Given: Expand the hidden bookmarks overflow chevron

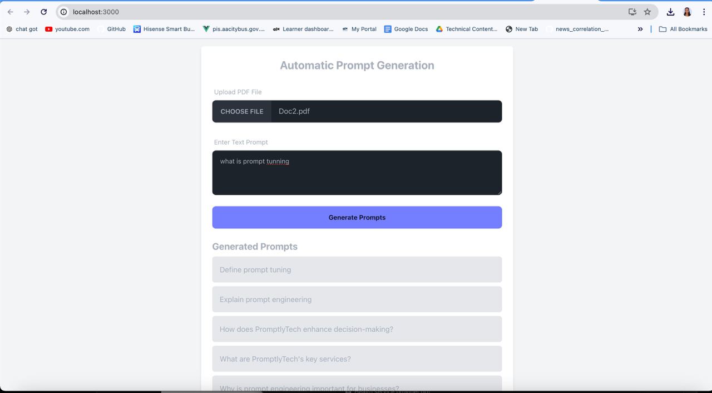Looking at the screenshot, I should [640, 29].
